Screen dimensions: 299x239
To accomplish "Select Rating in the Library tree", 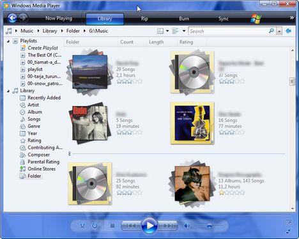I will pos(34,141).
